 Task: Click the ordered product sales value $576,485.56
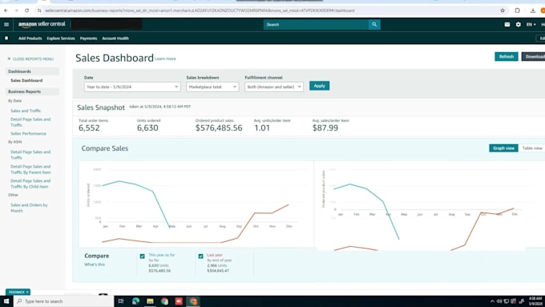tap(219, 128)
